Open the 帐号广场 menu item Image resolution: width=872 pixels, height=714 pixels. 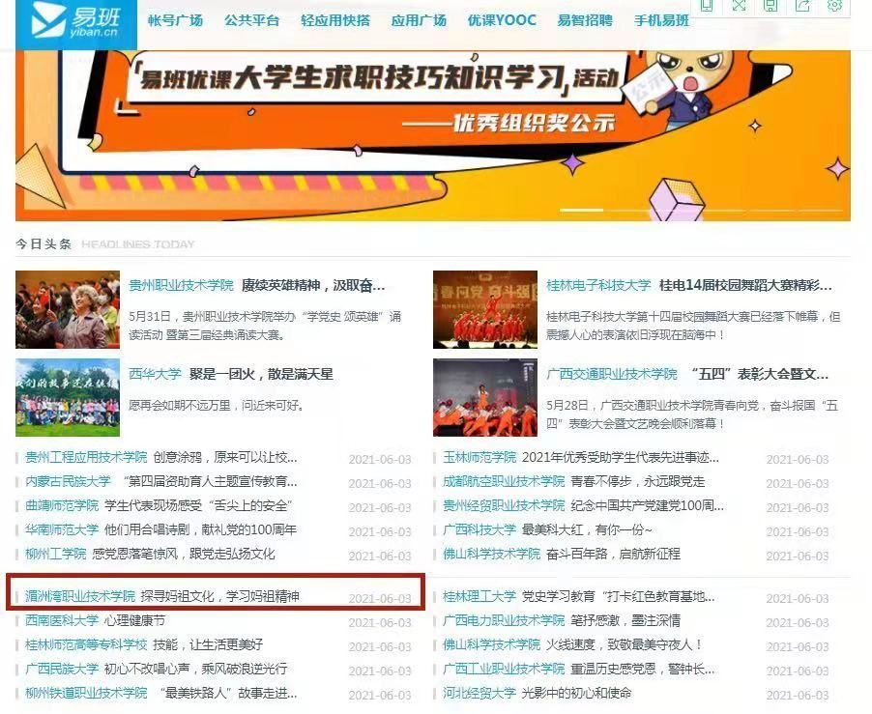(x=175, y=20)
